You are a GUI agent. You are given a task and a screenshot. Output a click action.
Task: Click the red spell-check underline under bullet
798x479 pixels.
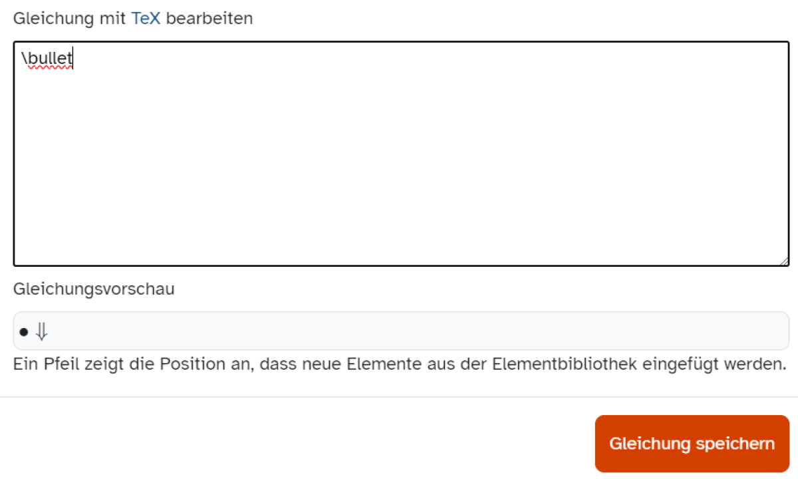tap(47, 68)
